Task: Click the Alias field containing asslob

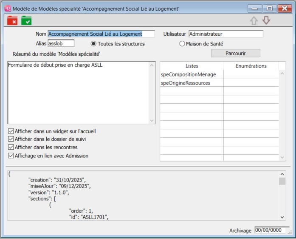Action: coord(61,43)
